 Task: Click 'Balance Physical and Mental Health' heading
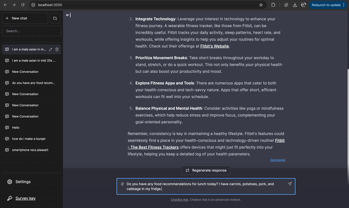click(169, 108)
